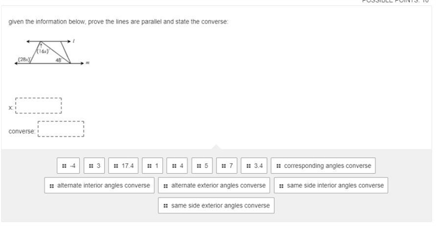Click the converse answer drop box

tap(61, 129)
